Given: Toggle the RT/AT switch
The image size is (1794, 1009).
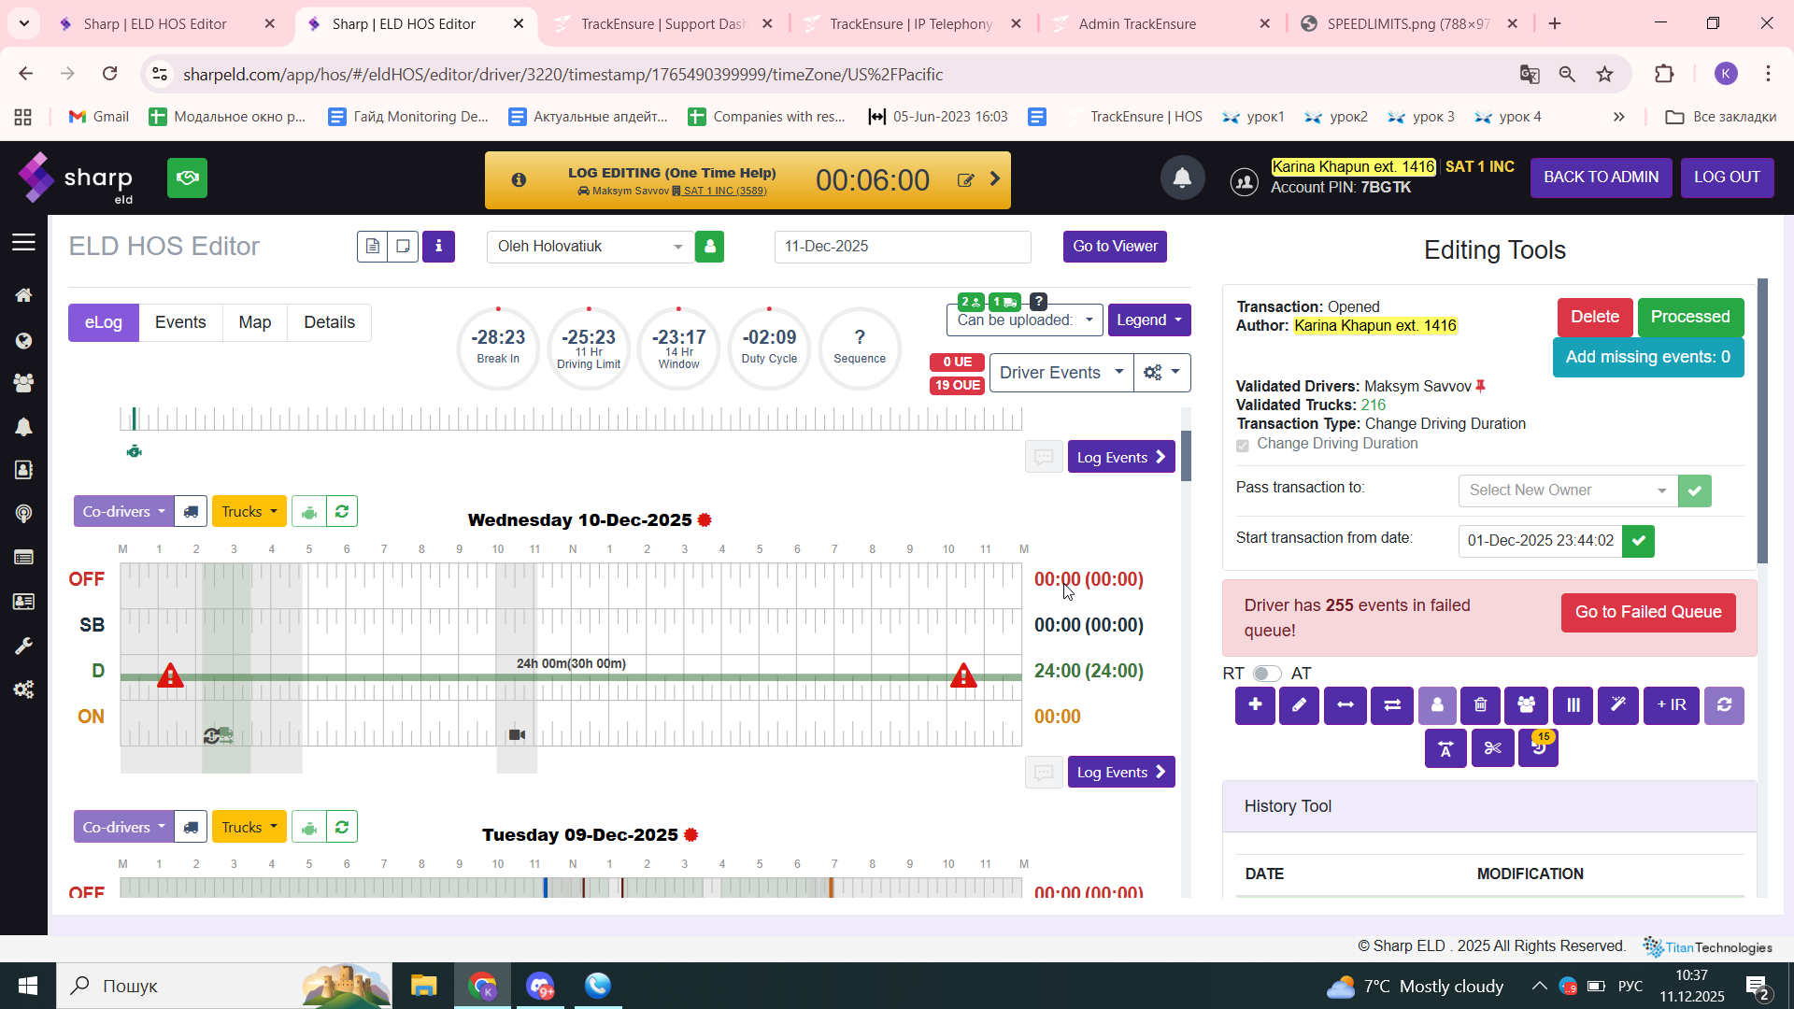Looking at the screenshot, I should 1266,674.
